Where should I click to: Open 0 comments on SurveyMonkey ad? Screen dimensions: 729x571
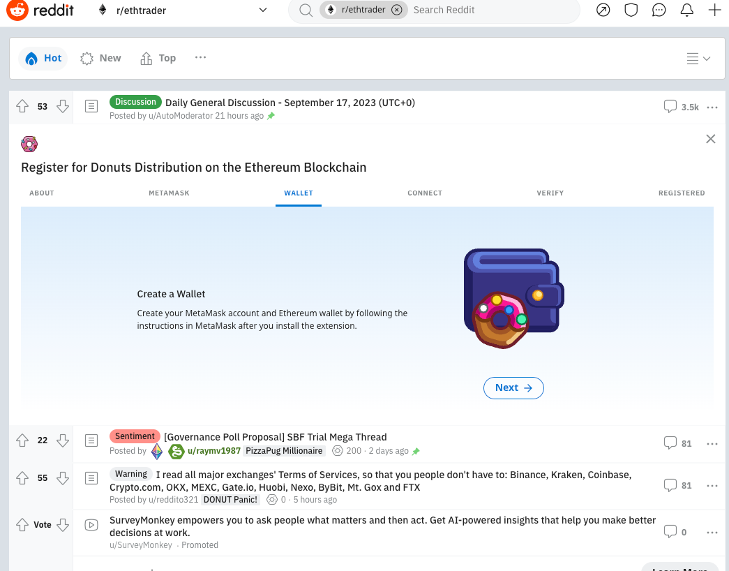pyautogui.click(x=675, y=531)
